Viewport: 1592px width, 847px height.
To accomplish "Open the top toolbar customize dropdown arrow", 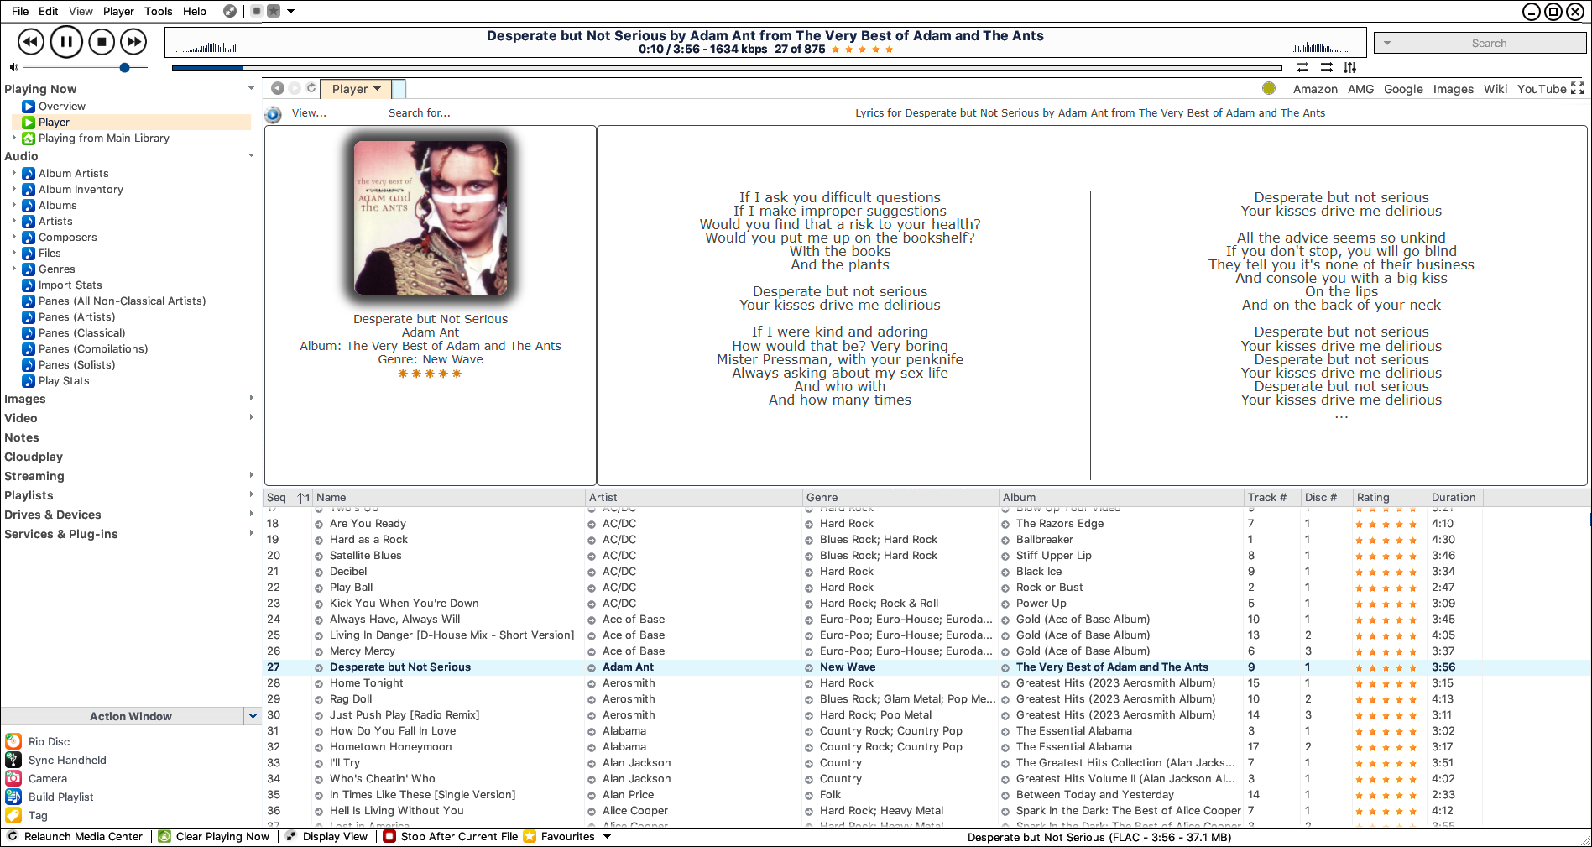I will tap(291, 11).
